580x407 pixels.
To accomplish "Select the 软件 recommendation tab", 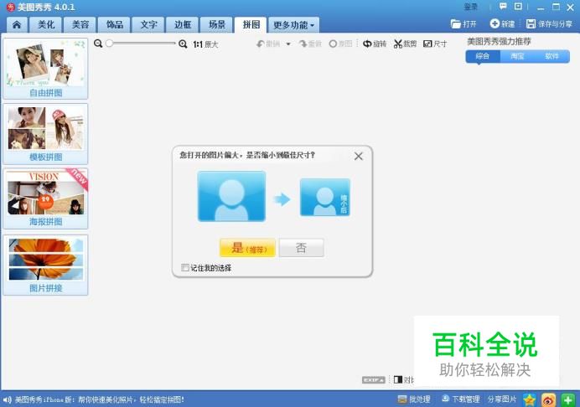I will [x=552, y=56].
